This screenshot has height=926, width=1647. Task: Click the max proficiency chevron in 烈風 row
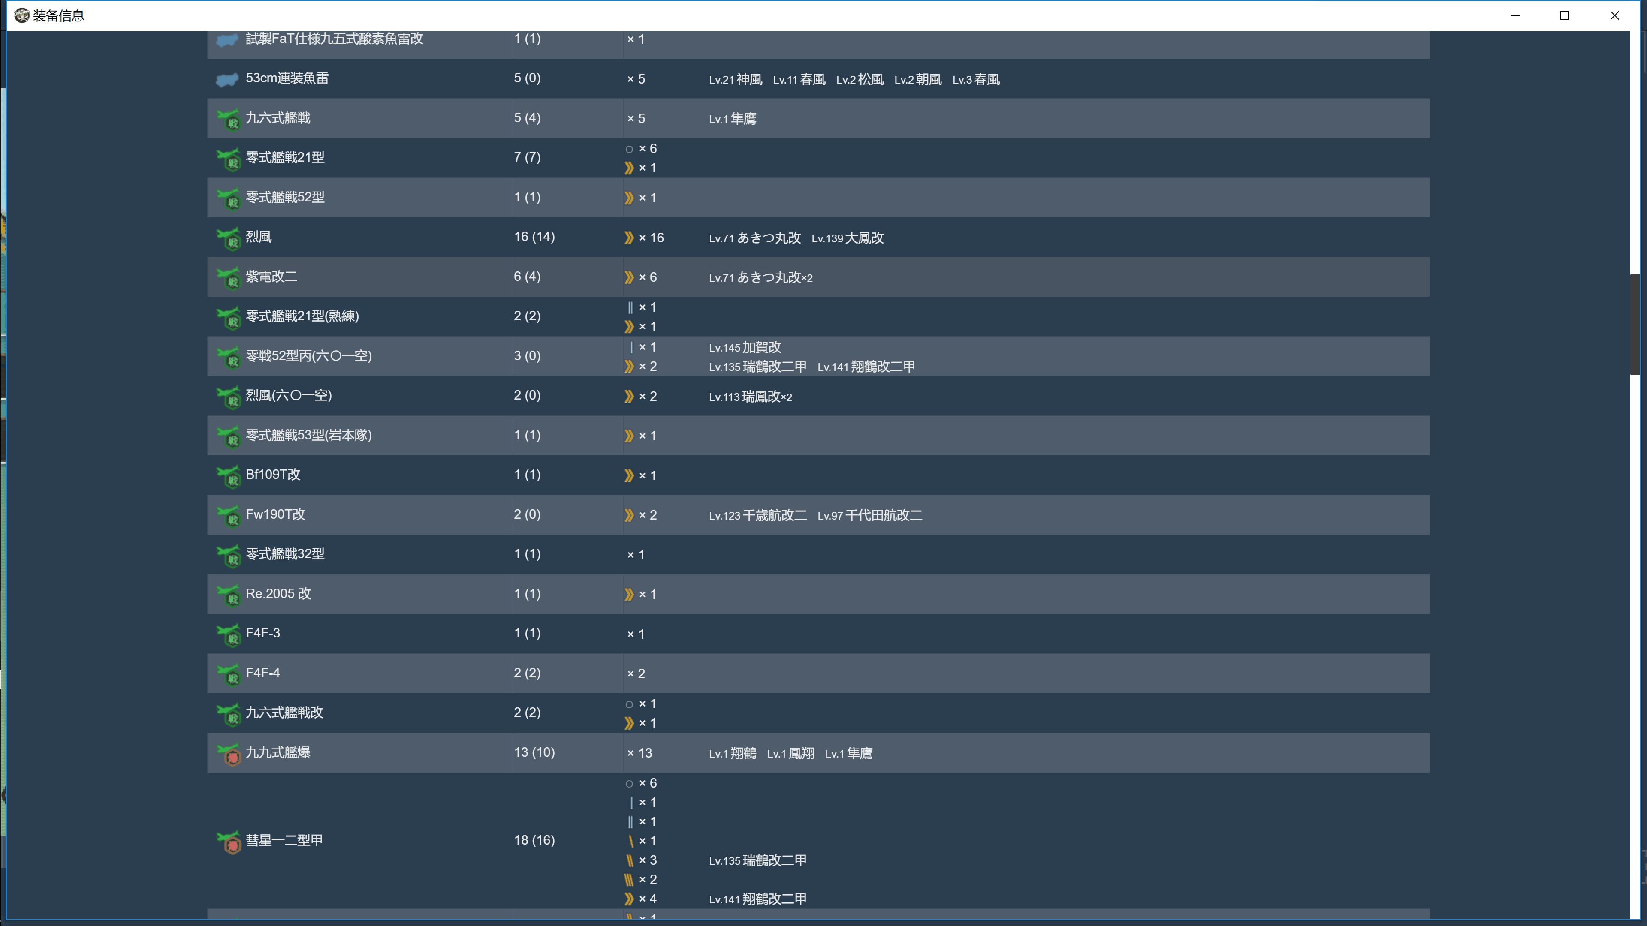click(x=629, y=238)
